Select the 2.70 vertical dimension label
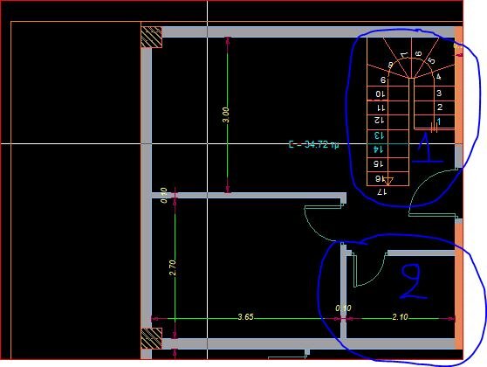The height and width of the screenshot is (367, 487). tap(173, 267)
